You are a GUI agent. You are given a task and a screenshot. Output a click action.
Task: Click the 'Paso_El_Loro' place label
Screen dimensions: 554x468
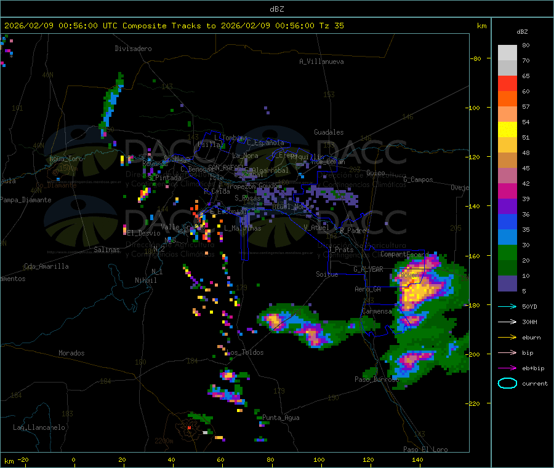tap(425, 450)
